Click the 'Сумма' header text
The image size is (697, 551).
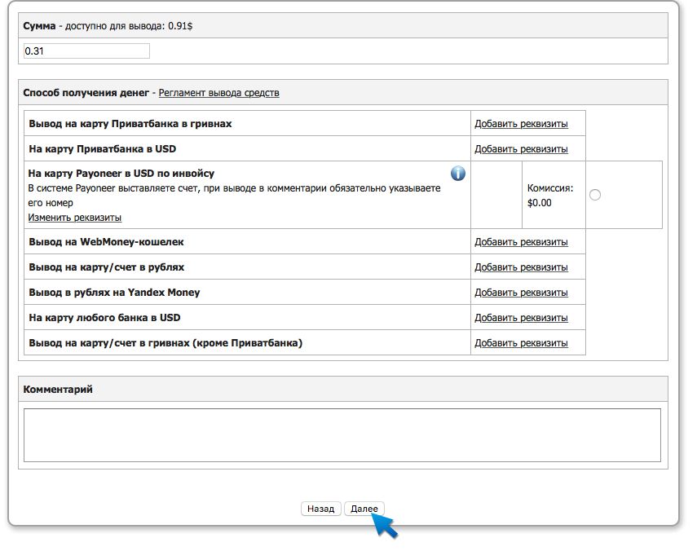pyautogui.click(x=39, y=26)
